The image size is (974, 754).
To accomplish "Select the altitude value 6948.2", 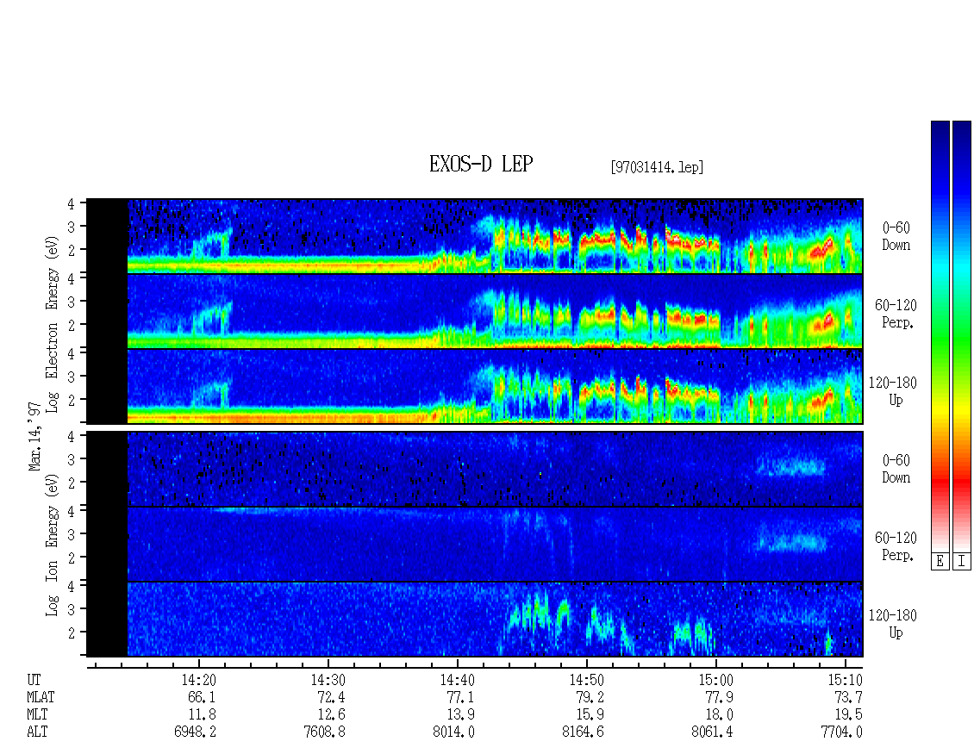I will click(x=195, y=732).
